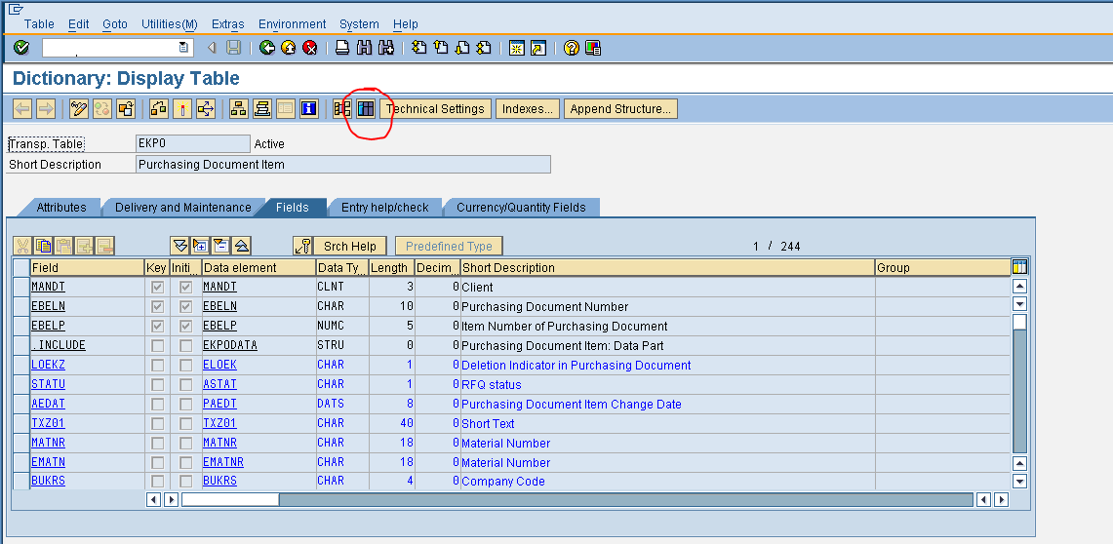Image resolution: width=1113 pixels, height=544 pixels.
Task: Click the Generate Shortcut icon
Action: pyautogui.click(x=538, y=48)
